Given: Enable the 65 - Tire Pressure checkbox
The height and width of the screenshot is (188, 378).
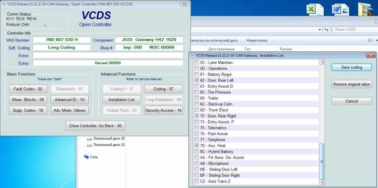Looking at the screenshot, I should (197, 92).
